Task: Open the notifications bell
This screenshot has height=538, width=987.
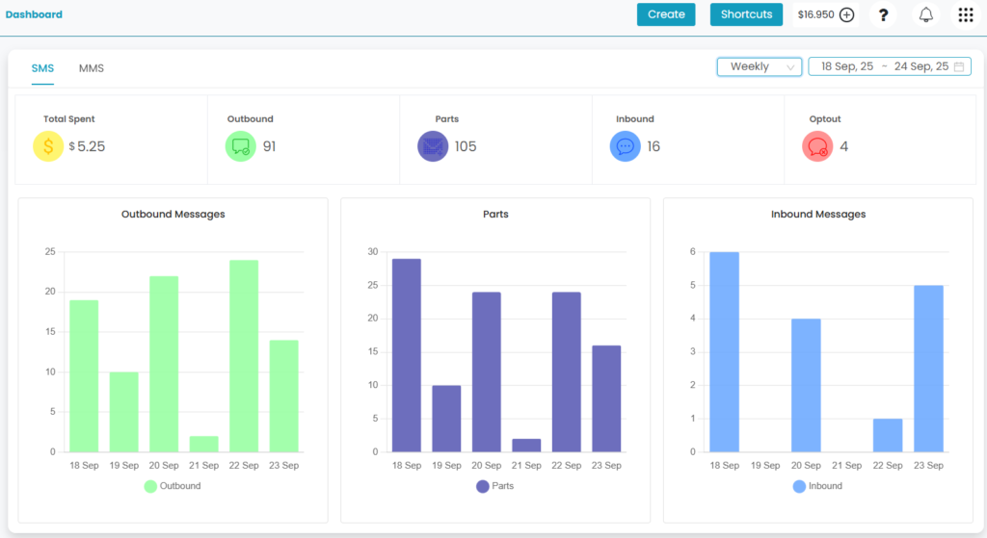Action: 925,14
